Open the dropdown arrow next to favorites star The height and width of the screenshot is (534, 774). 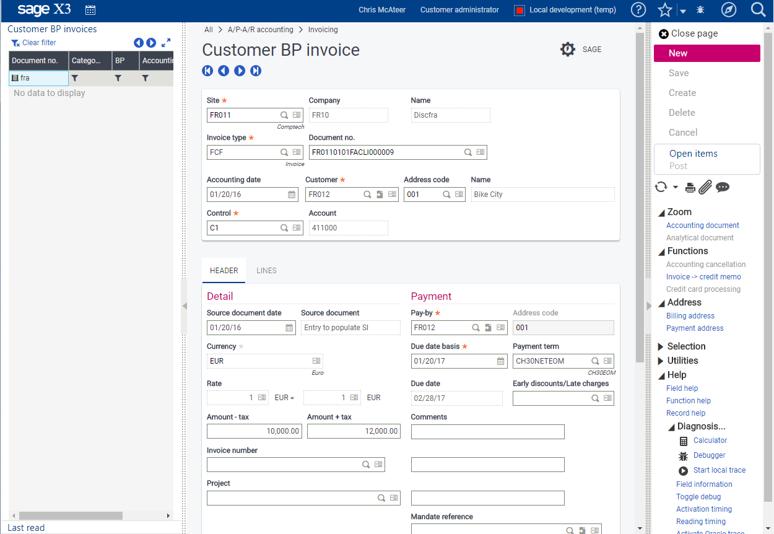(x=682, y=11)
